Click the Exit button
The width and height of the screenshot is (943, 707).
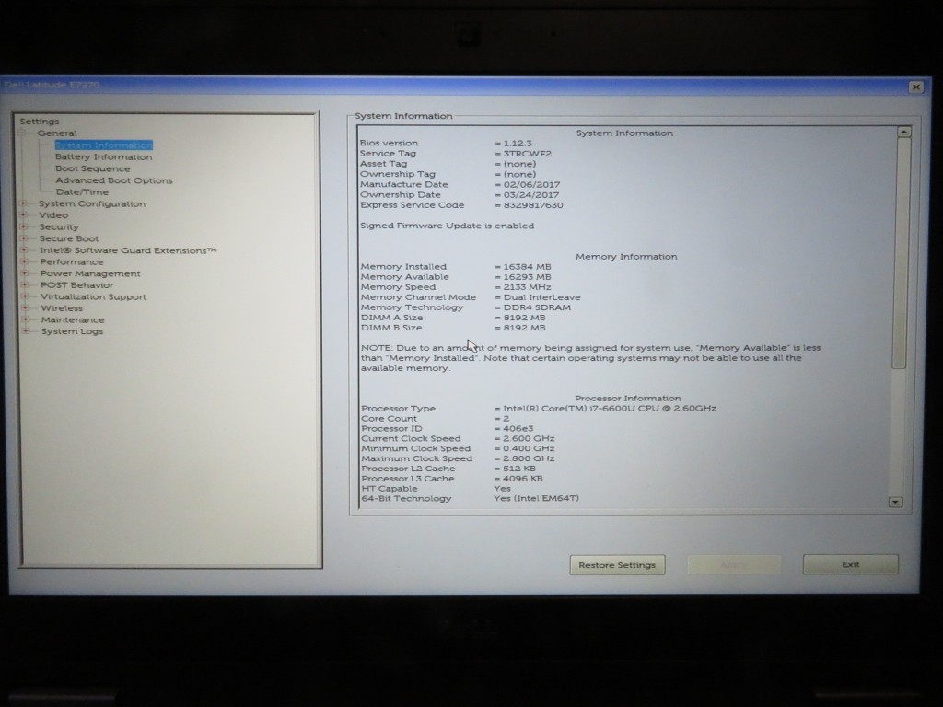coord(850,564)
